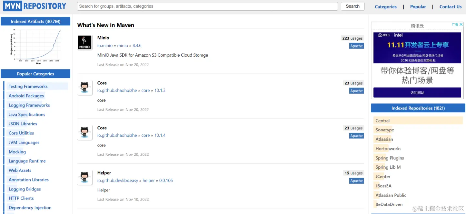Click the GitHub avatar beside Core 10.1.4
Image resolution: width=466 pixels, height=214 pixels.
pos(85,133)
